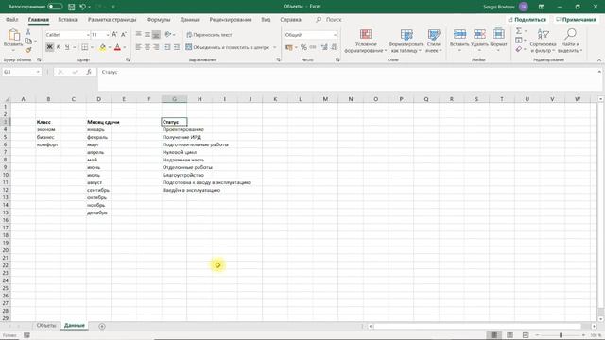Toggle underline formatting (Ч)
Viewport: 605px width, 340px height.
[x=67, y=47]
